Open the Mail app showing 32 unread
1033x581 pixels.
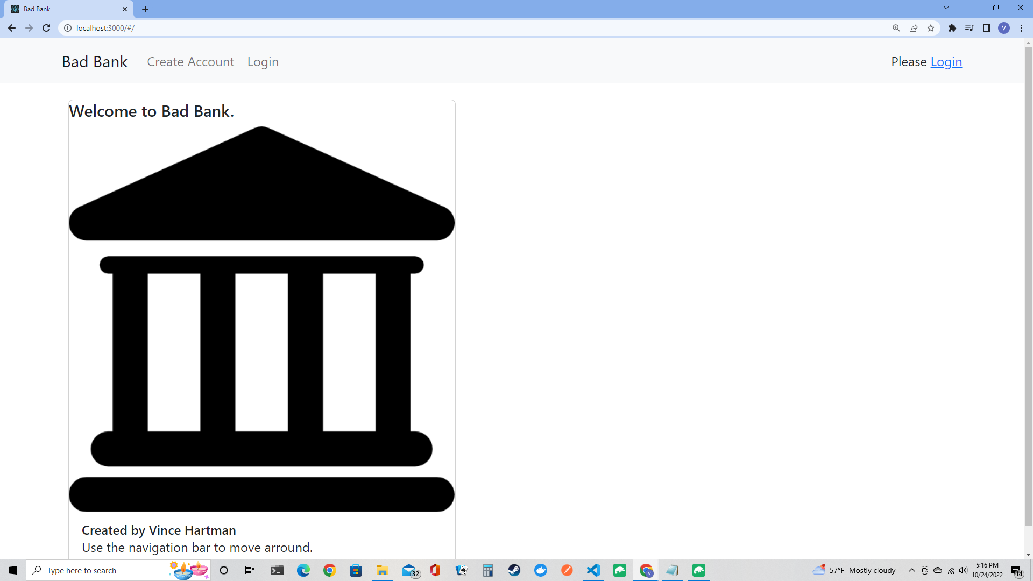click(409, 570)
